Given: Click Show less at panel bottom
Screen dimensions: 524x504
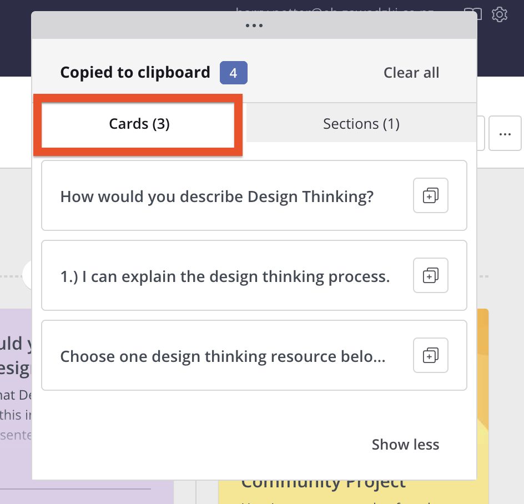Looking at the screenshot, I should point(405,445).
